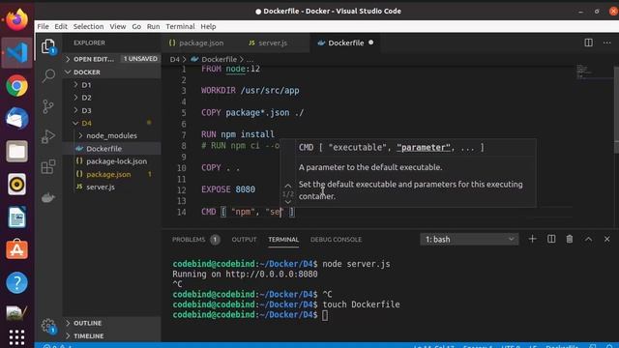Create a new terminal with plus icon
Image resolution: width=619 pixels, height=348 pixels.
(x=532, y=239)
